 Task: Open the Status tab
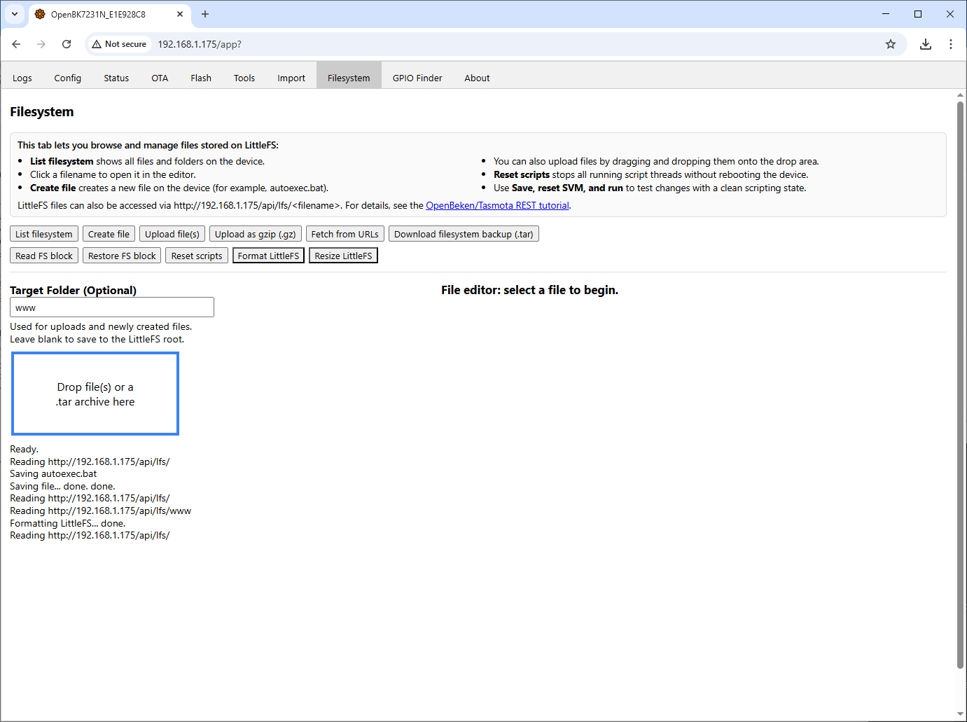[x=116, y=78]
